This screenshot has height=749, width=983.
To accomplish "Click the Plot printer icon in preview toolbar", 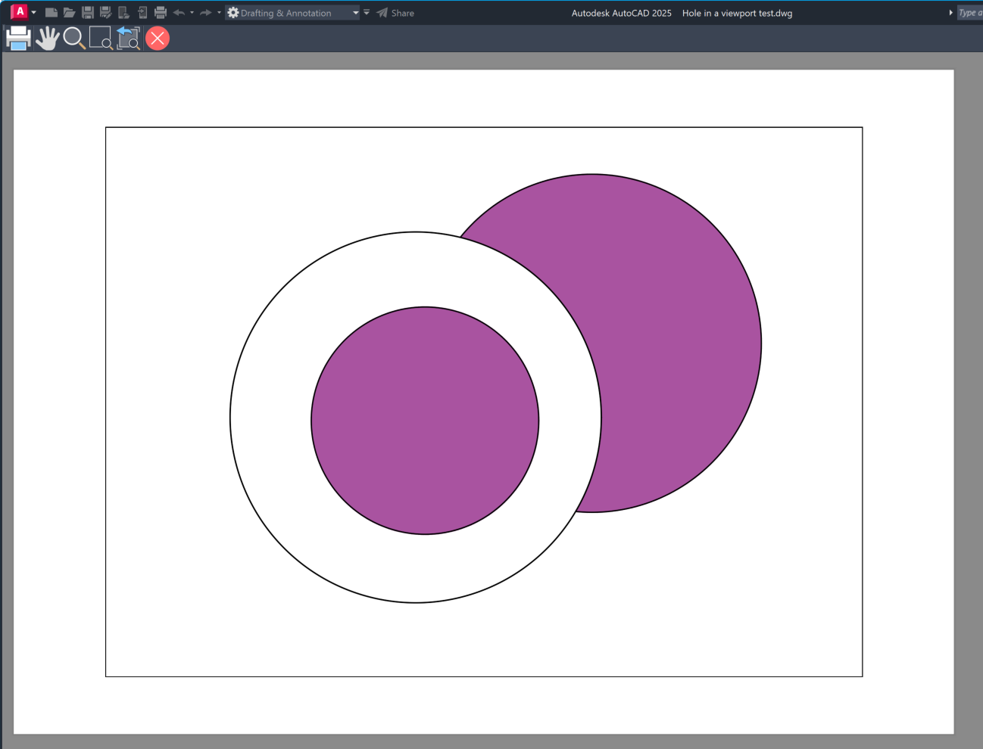I will pos(17,38).
